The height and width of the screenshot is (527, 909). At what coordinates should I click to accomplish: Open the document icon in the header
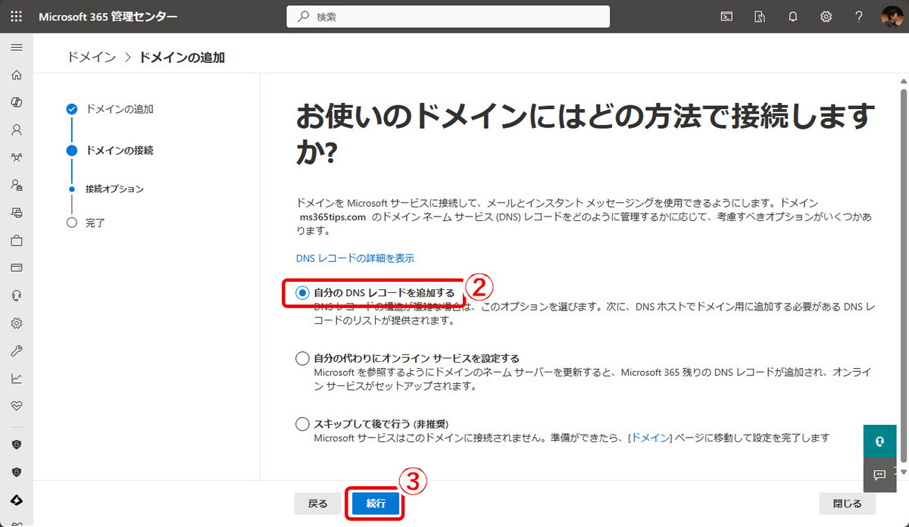coord(760,17)
